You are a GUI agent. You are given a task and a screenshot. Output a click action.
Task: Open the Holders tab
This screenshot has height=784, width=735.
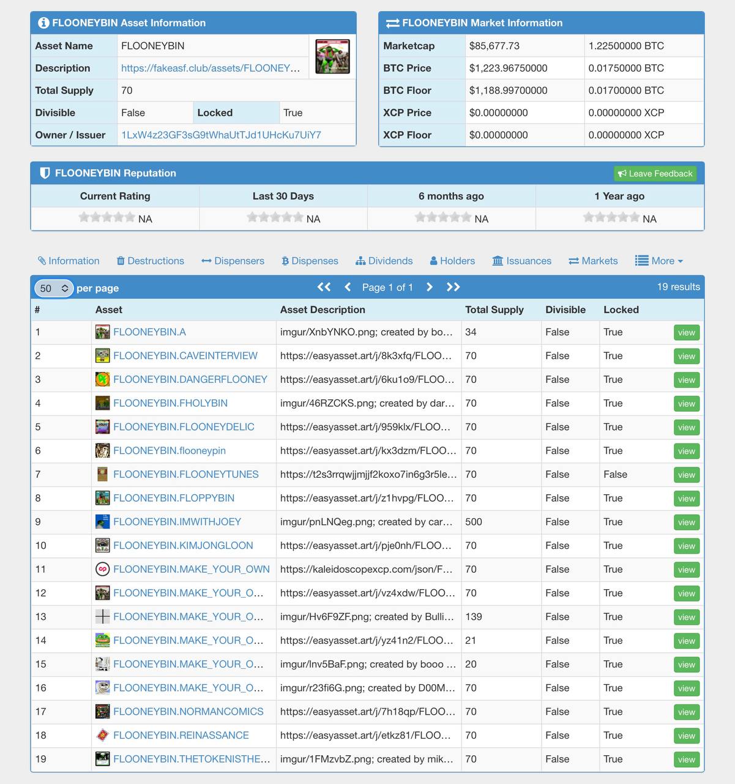pyautogui.click(x=452, y=261)
